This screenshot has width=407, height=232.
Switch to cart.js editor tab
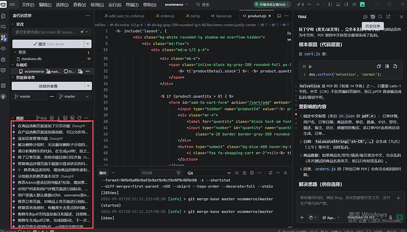click(193, 16)
